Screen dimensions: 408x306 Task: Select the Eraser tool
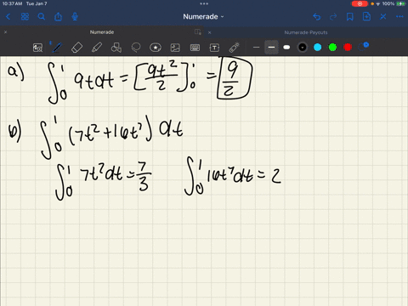tap(76, 48)
